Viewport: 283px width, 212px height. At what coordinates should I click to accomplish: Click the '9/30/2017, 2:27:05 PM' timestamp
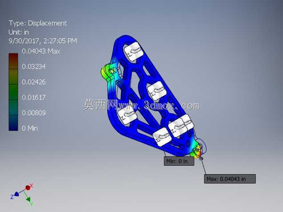point(43,41)
